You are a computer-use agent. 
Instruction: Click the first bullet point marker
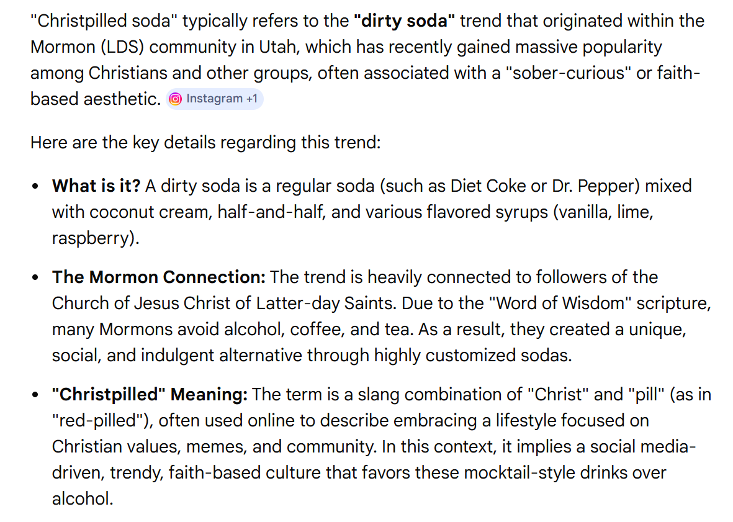click(x=37, y=186)
